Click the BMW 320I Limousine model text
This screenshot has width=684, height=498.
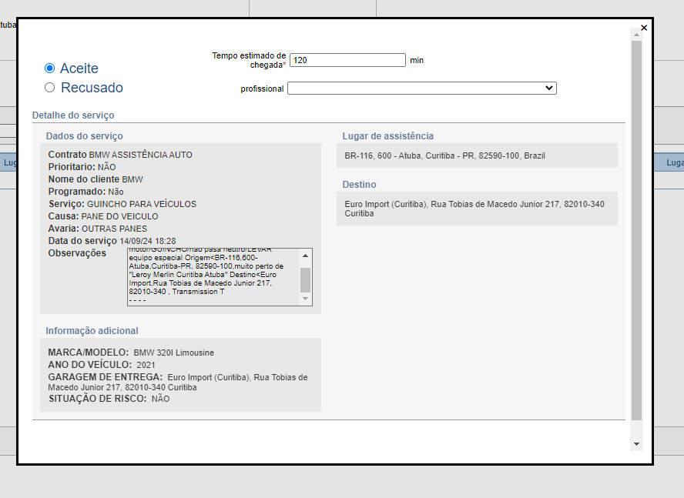pyautogui.click(x=173, y=353)
